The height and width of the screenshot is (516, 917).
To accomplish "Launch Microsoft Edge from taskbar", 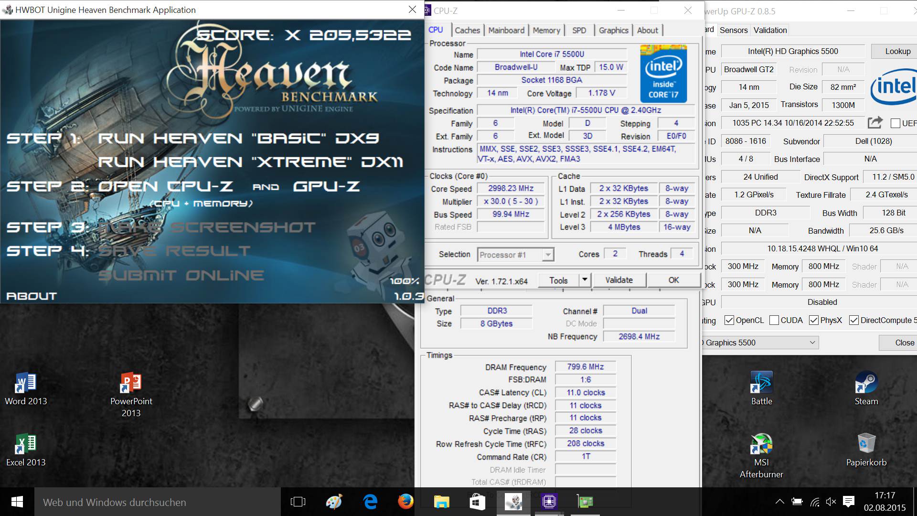I will 370,502.
